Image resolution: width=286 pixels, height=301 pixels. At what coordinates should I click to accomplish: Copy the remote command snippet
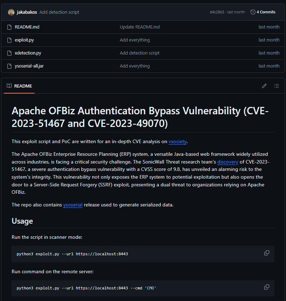coord(267,287)
